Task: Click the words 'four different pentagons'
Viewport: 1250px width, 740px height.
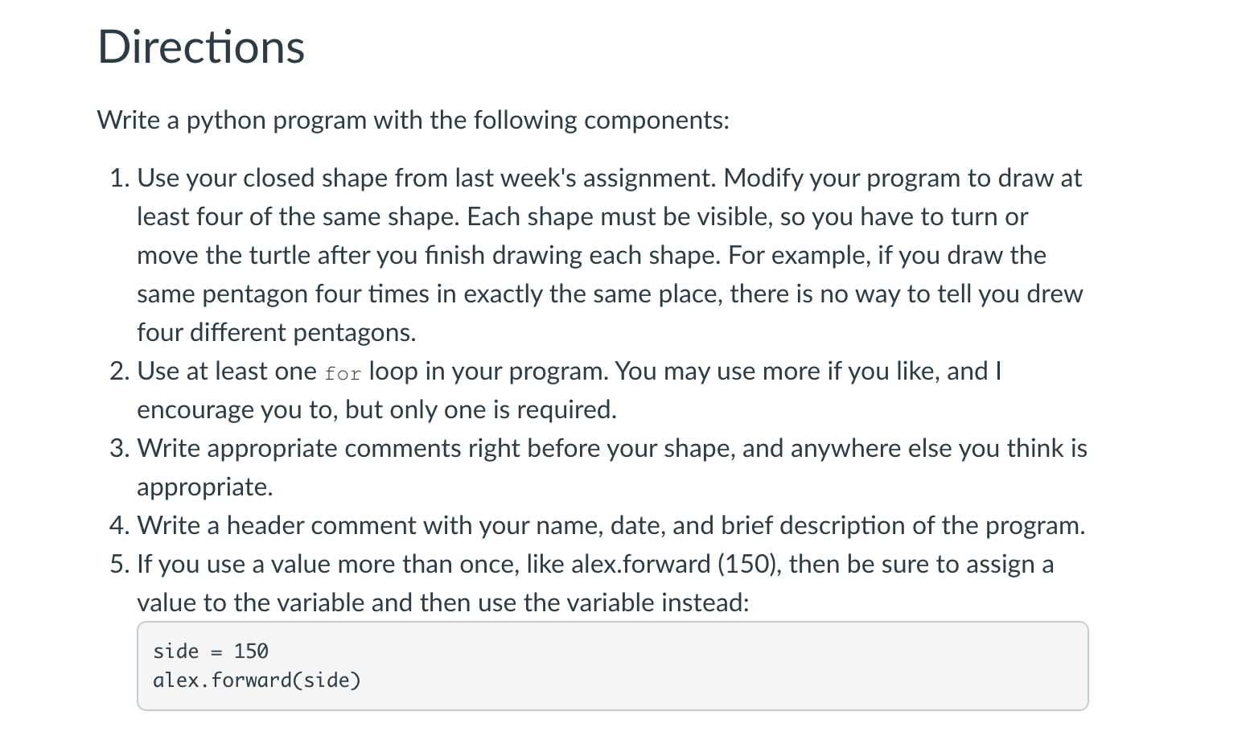Action: pyautogui.click(x=276, y=332)
